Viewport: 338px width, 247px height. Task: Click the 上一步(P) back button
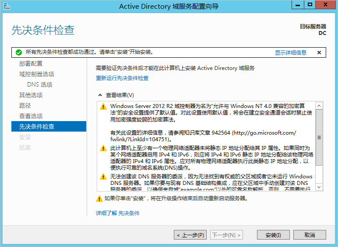(x=190, y=235)
